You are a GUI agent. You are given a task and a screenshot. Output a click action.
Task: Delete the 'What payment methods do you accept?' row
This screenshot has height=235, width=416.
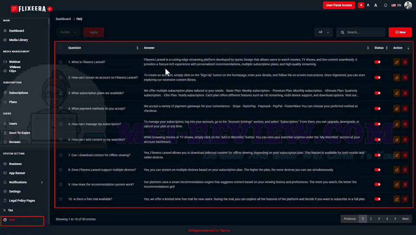click(405, 109)
